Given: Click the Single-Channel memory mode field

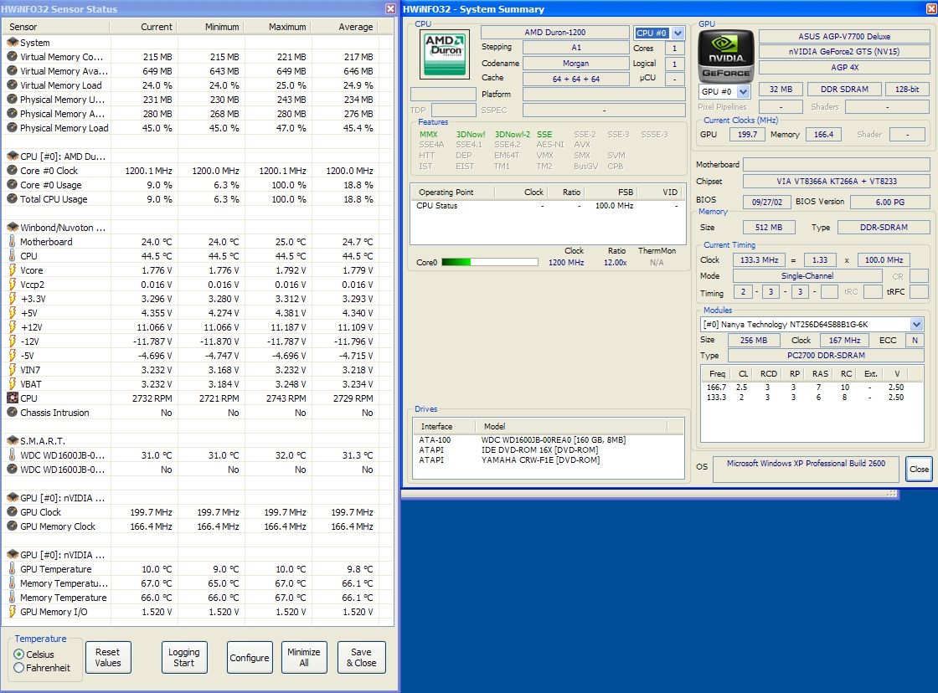Looking at the screenshot, I should 807,275.
